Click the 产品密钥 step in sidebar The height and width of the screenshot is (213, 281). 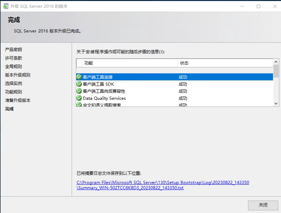(13, 49)
